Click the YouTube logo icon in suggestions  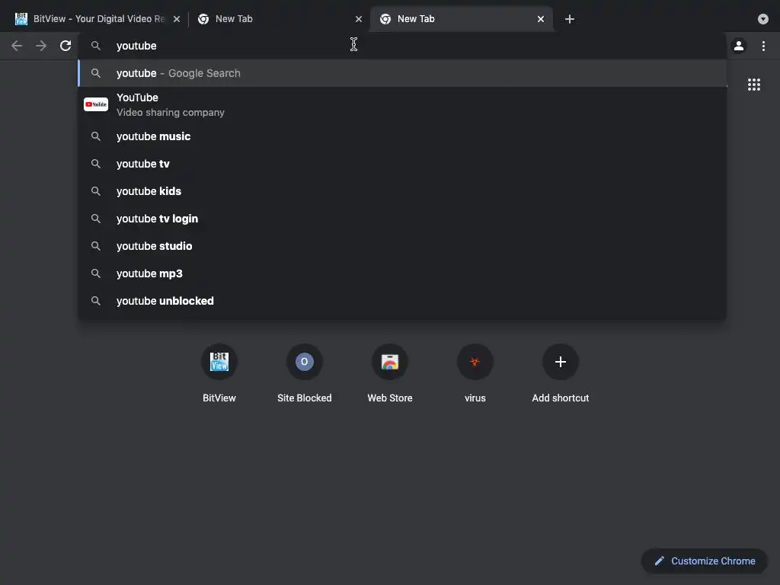click(x=96, y=104)
